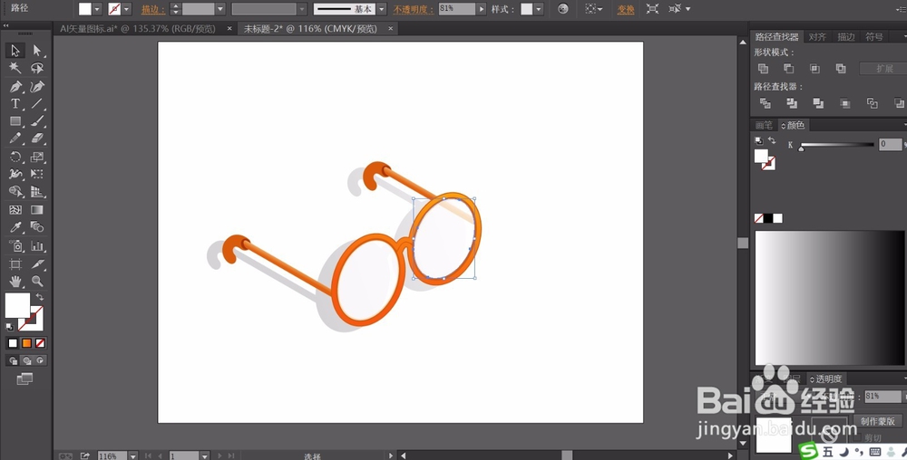
Task: Open the 透明度 panel tab
Action: 828,379
